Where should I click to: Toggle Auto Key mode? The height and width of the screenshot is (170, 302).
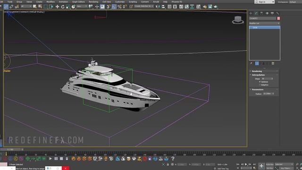coord(269,164)
